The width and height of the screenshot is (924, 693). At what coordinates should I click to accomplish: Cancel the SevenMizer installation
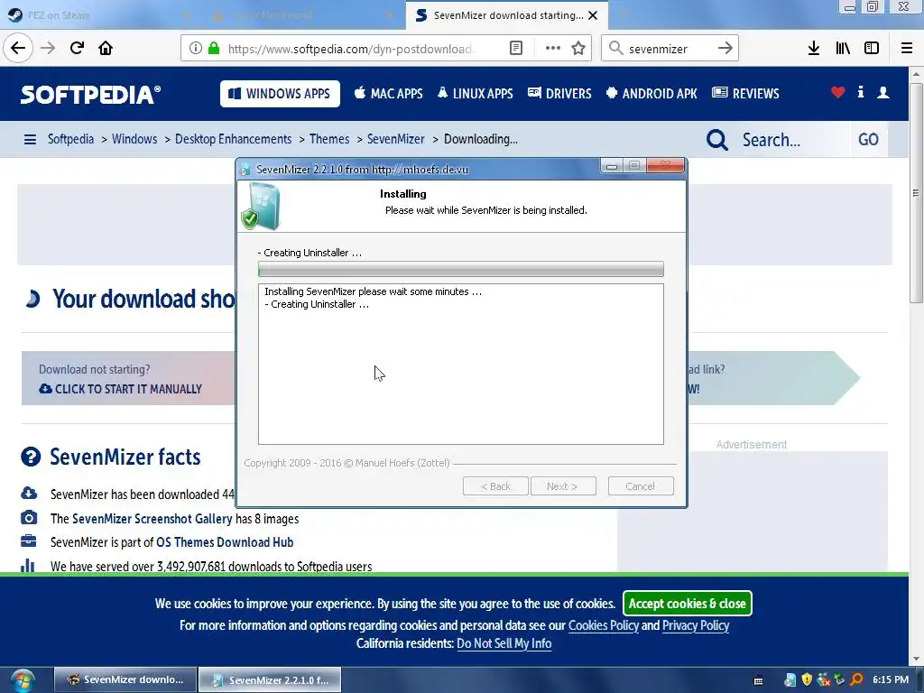coord(641,486)
